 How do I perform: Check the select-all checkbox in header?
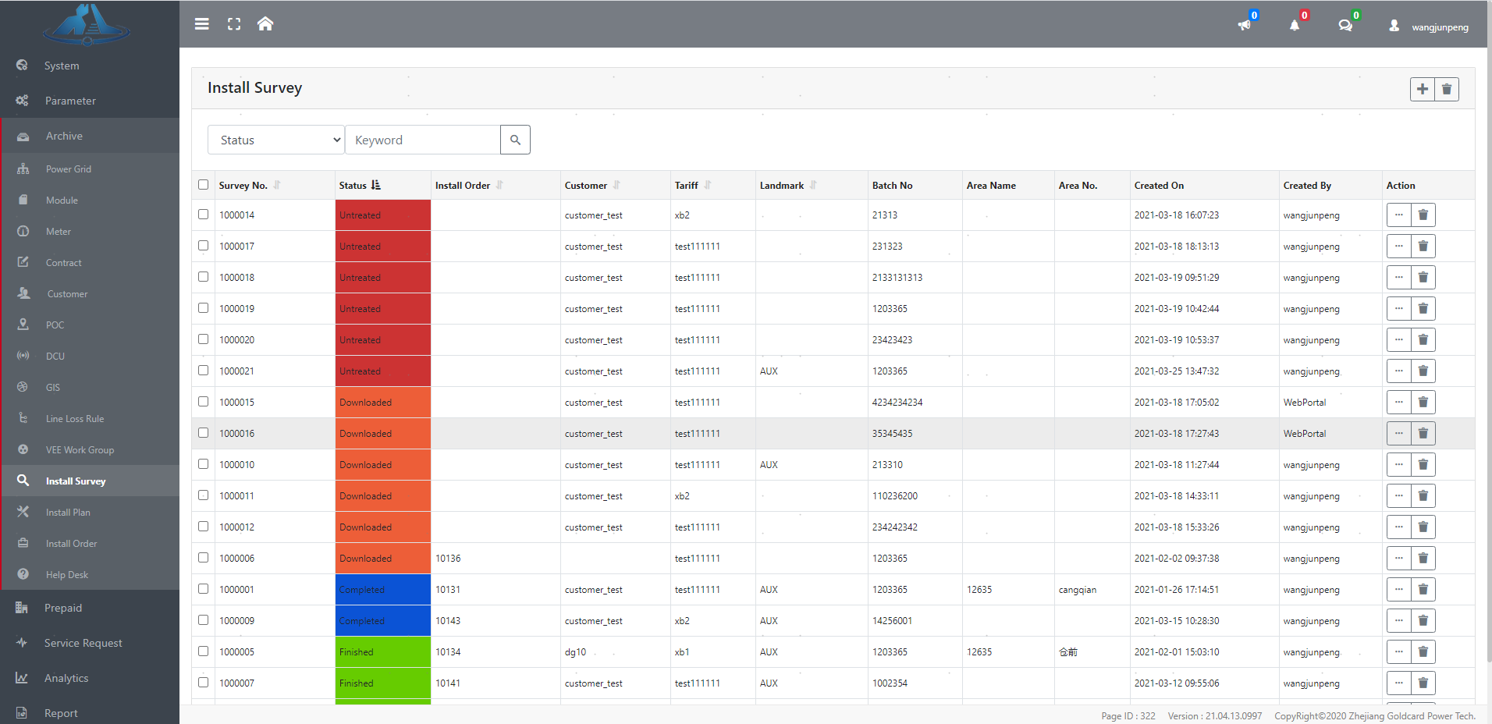[204, 185]
